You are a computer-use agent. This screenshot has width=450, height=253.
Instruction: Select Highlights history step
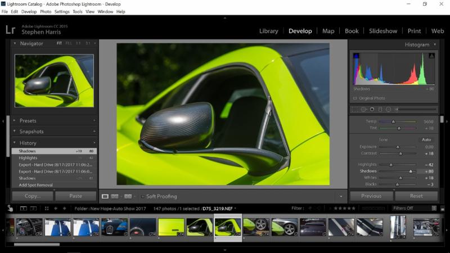54,158
